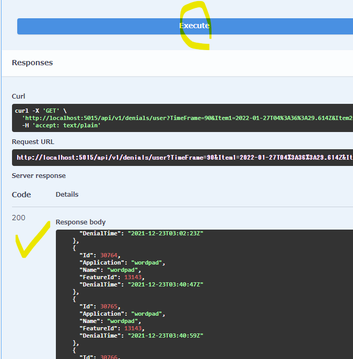Viewport: 353px width, 359px height.
Task: Click the Id value 30765
Action: point(110,306)
